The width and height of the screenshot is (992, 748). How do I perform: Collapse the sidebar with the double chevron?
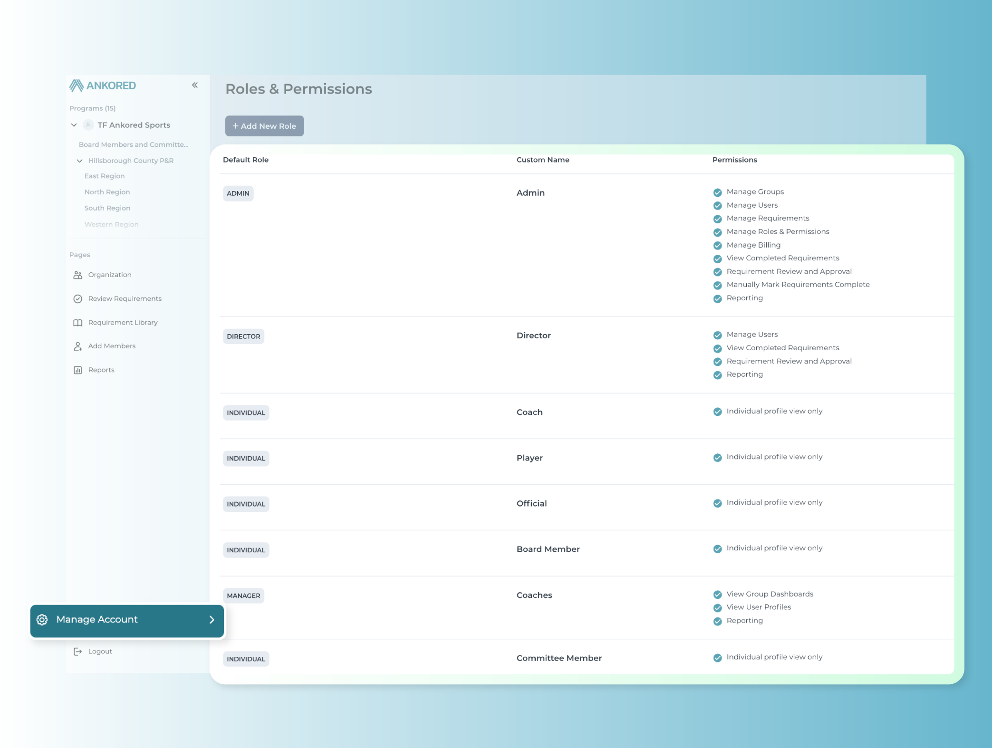194,85
